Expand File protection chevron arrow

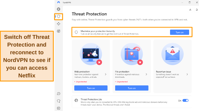[146, 74]
